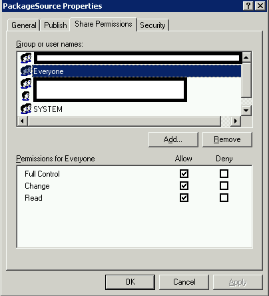Open the General tab

[x=24, y=25]
